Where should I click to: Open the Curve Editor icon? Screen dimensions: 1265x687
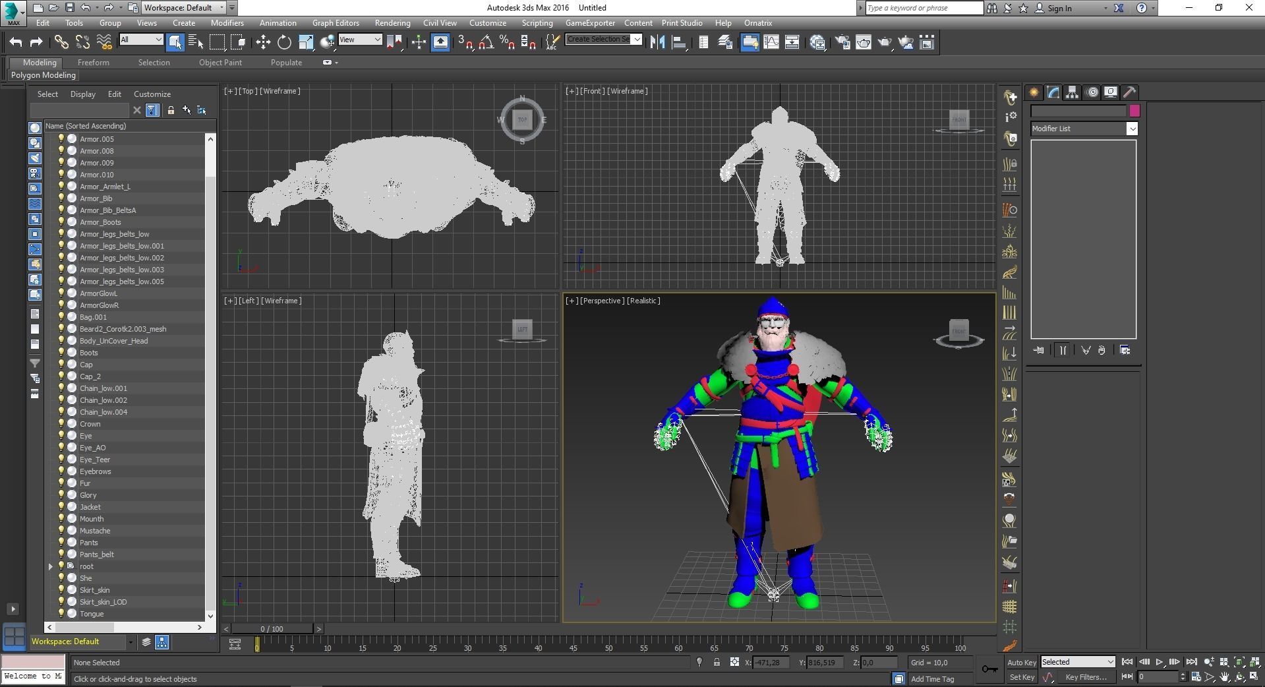[x=771, y=42]
